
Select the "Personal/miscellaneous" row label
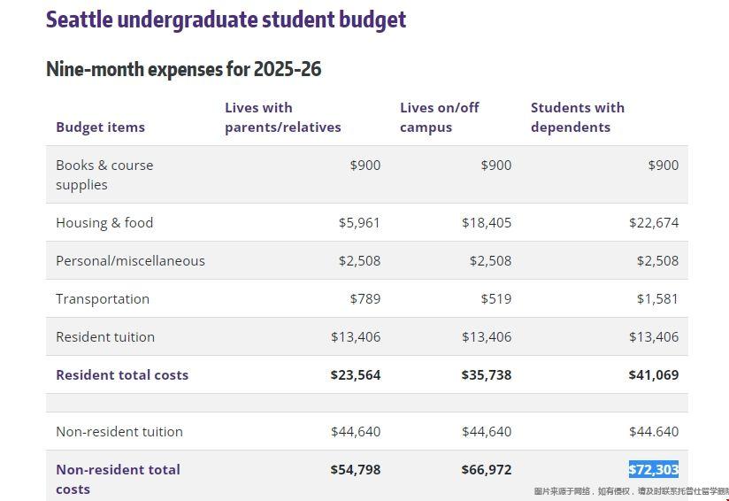coord(130,260)
